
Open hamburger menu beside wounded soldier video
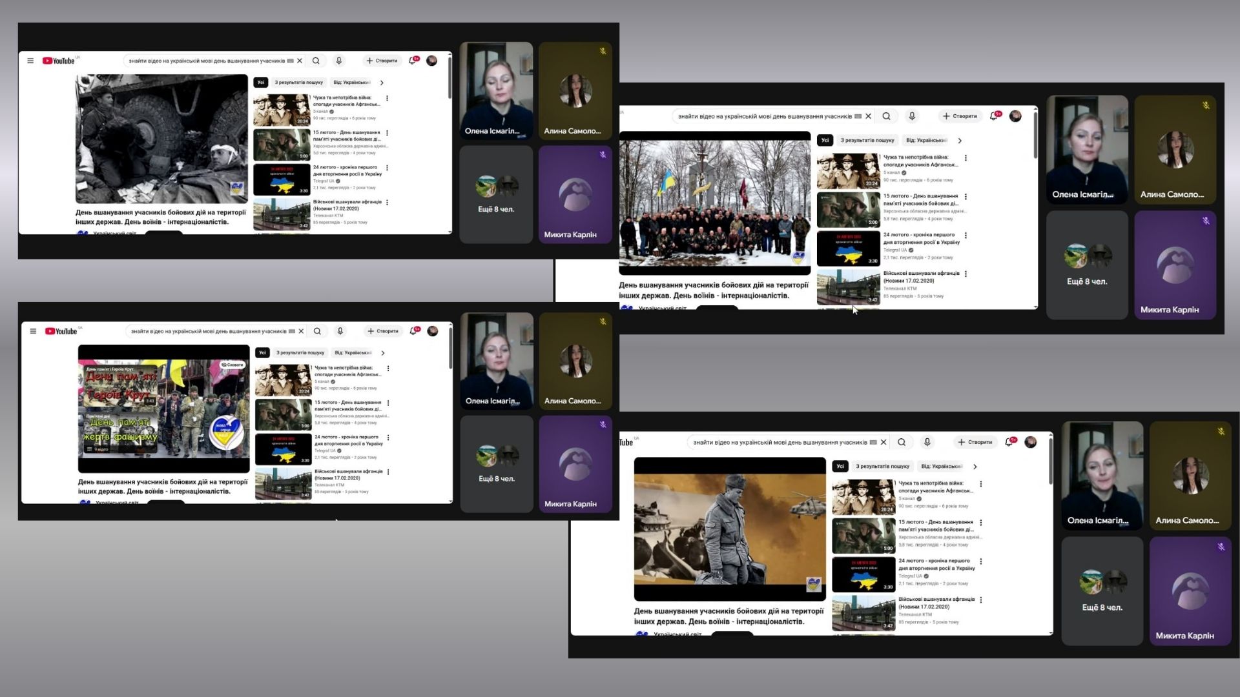point(30,61)
